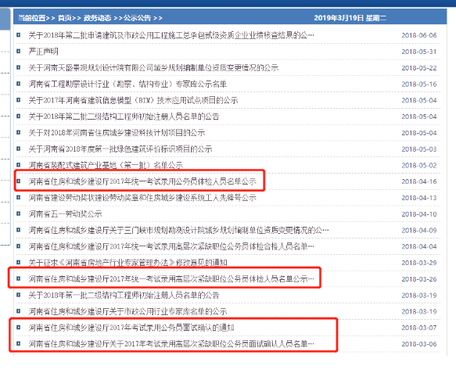Open the 严正声明 announcement
456x373 pixels.
click(44, 52)
